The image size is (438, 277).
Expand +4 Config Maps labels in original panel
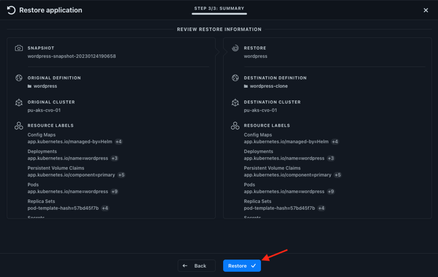tap(119, 142)
